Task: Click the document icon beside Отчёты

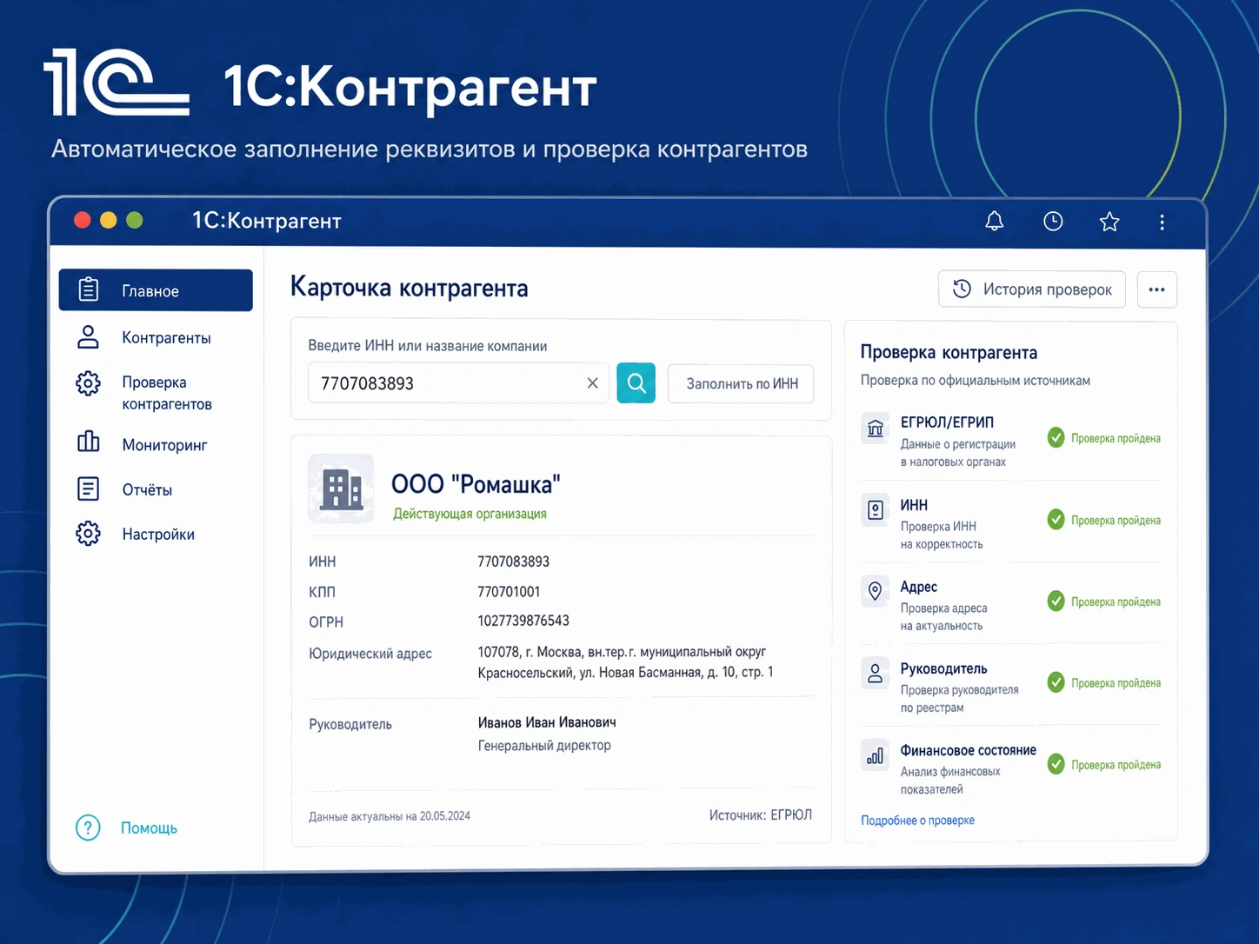Action: pos(89,489)
